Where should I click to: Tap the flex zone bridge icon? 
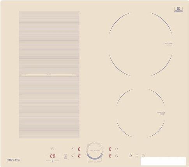point(65,156)
